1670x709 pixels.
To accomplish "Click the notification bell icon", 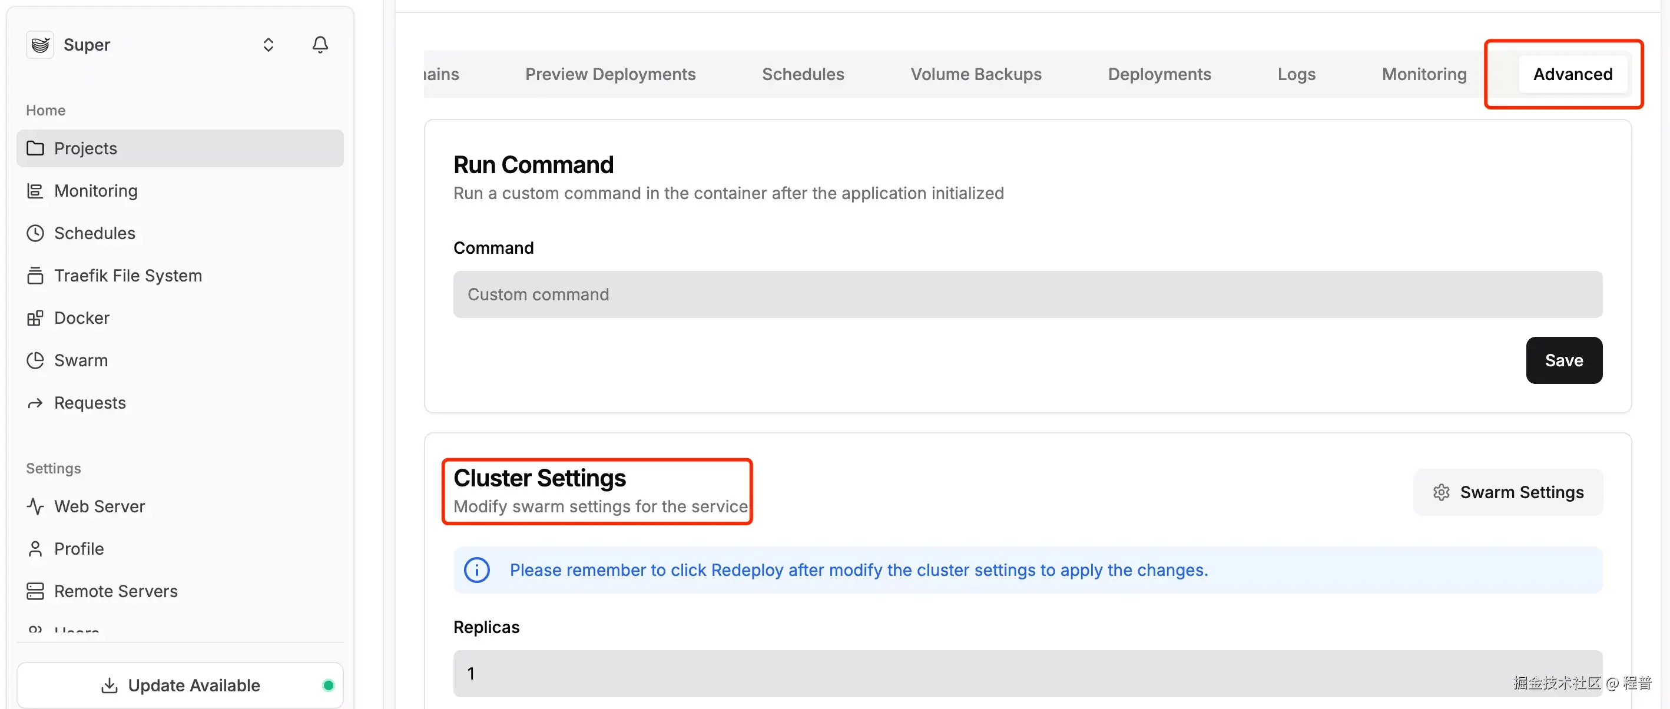I will (320, 45).
